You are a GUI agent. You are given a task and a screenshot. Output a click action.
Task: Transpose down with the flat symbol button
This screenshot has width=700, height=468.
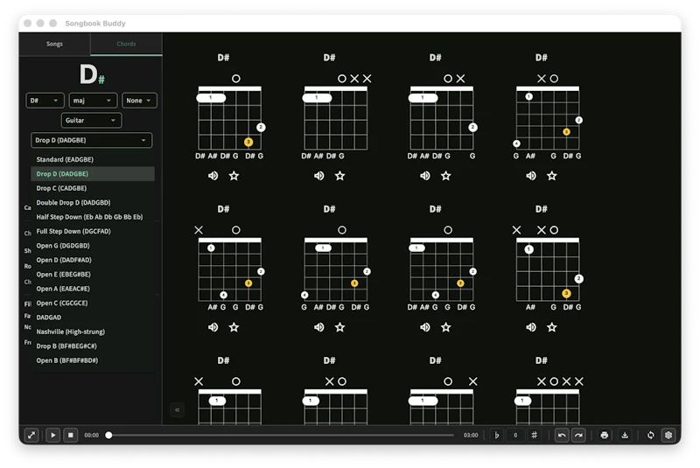point(496,435)
